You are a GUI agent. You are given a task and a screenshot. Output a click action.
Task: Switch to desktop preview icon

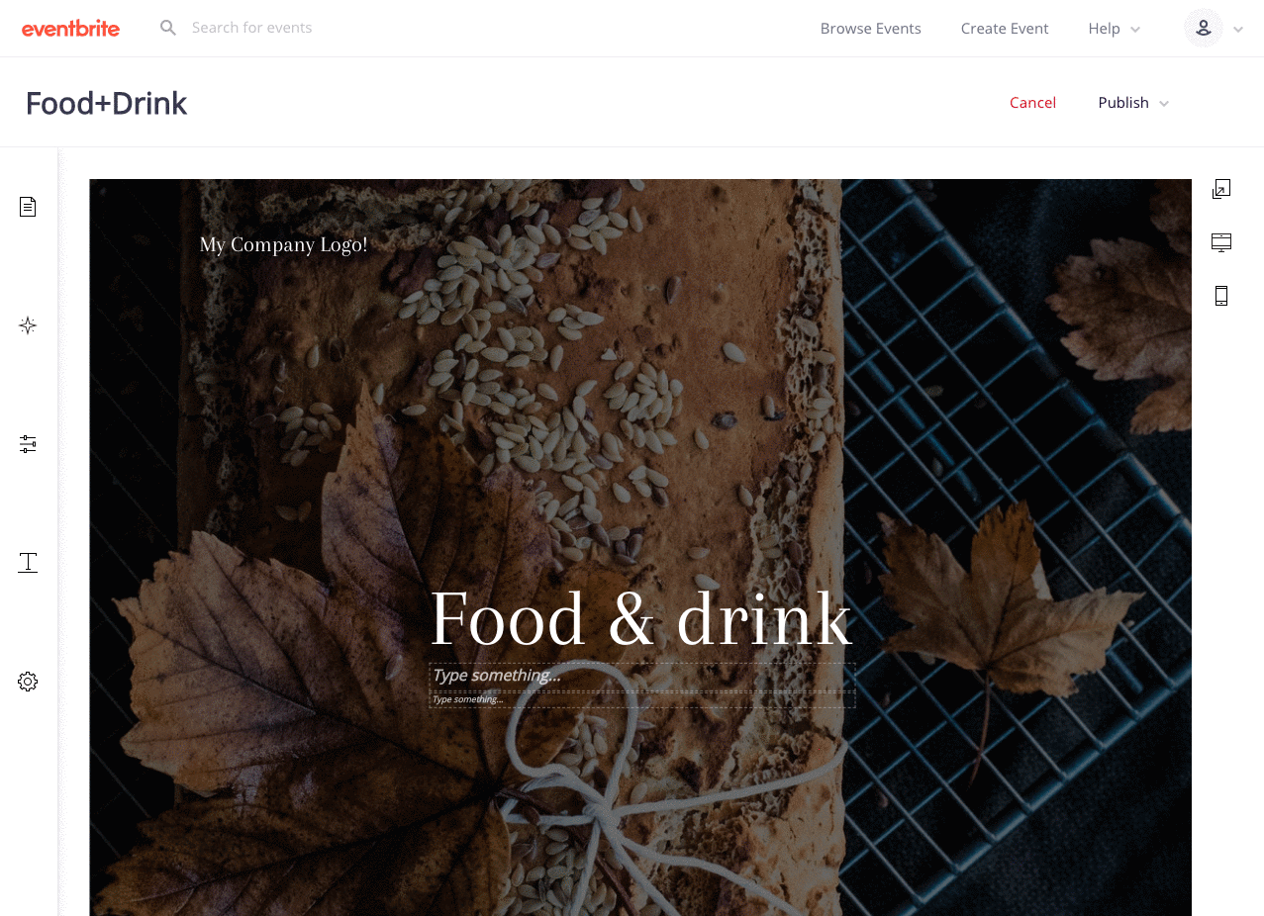coord(1221,242)
